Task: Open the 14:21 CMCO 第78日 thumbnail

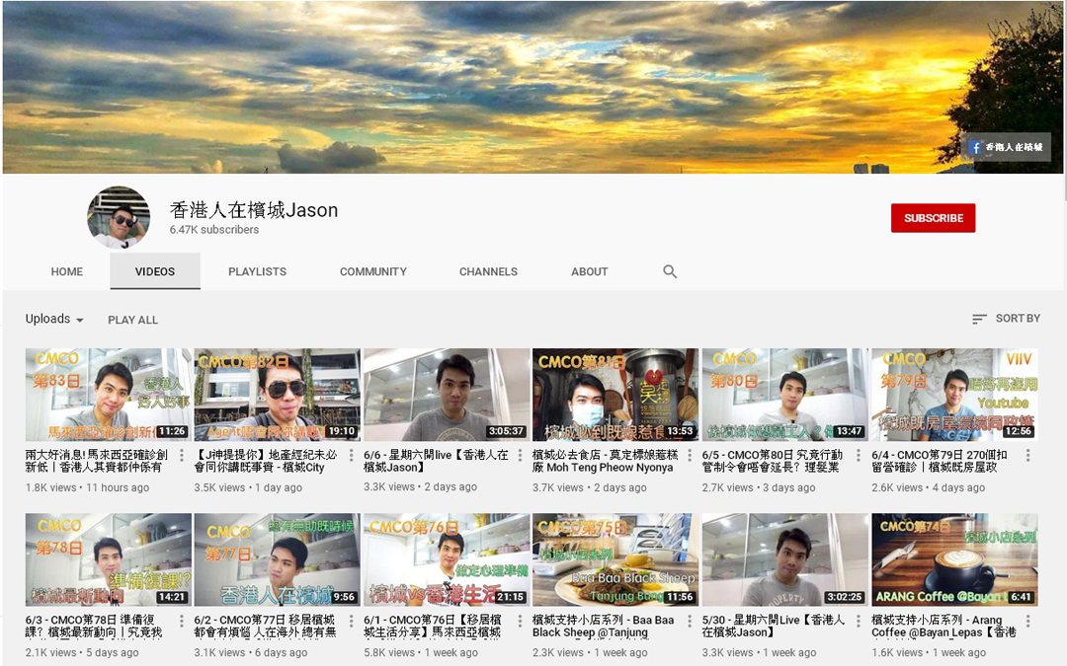Action: (x=109, y=560)
